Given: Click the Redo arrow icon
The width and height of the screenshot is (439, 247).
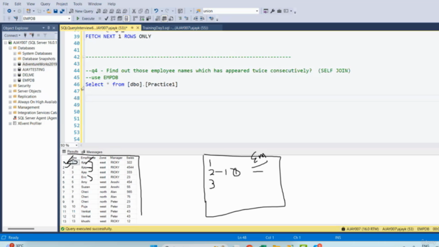Looking at the screenshot, I should pos(167,11).
